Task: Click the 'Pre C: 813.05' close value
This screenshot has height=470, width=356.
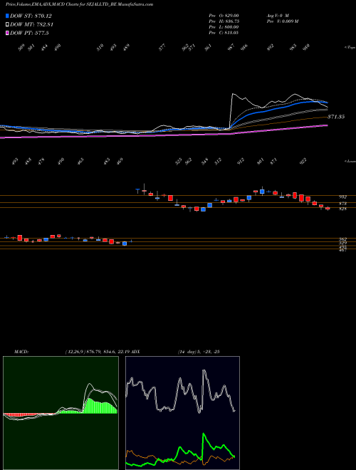Action: (224, 33)
